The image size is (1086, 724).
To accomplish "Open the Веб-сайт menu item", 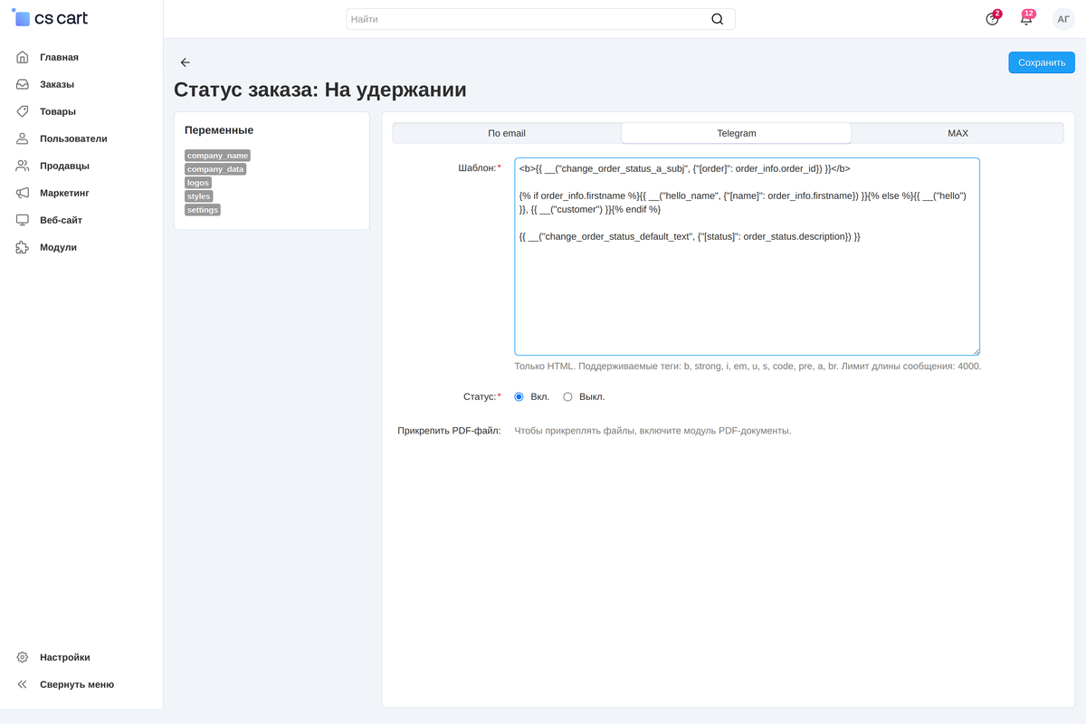I will click(x=61, y=220).
